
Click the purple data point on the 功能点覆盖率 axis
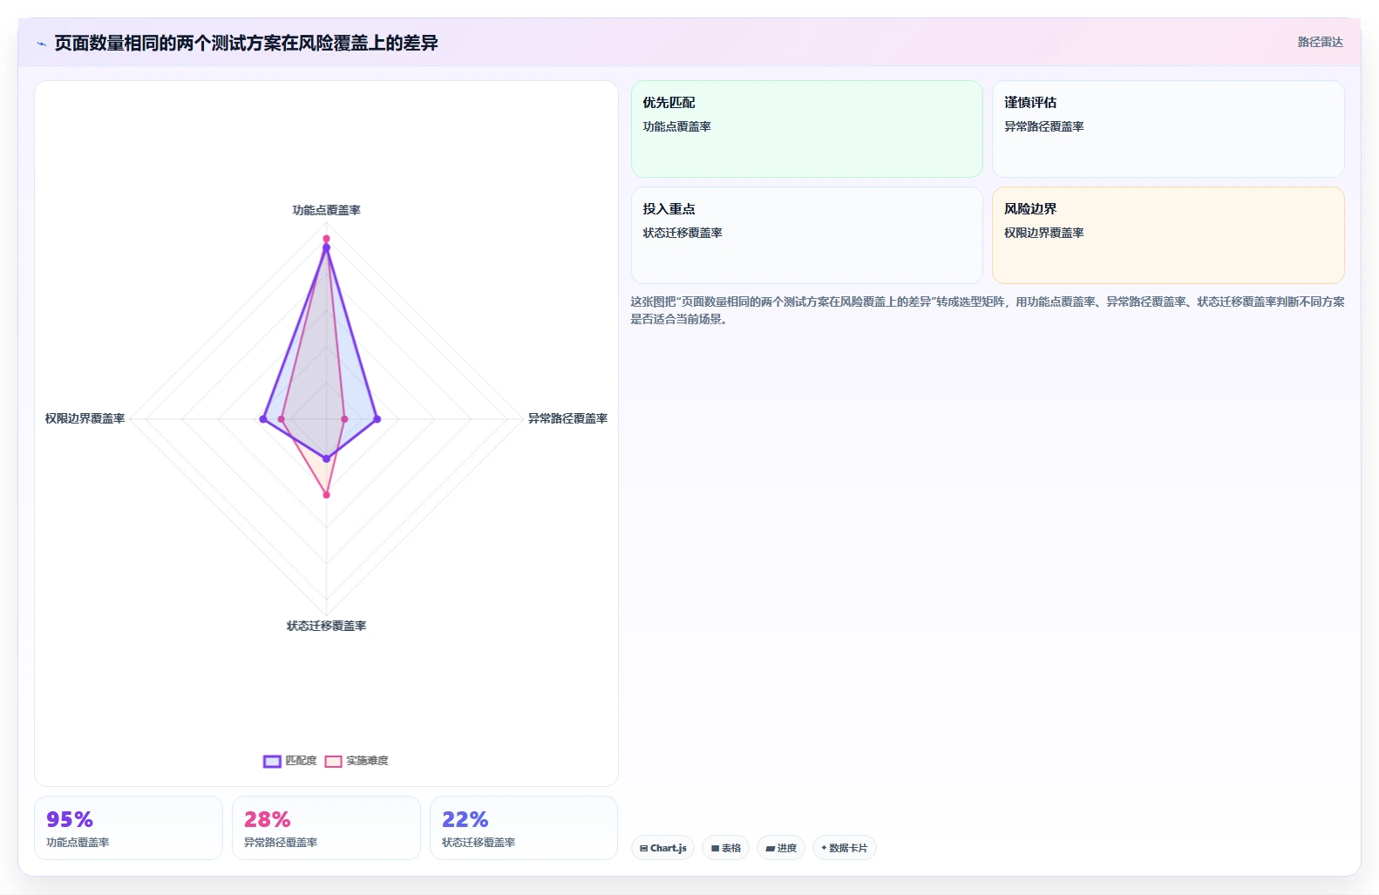coord(326,248)
